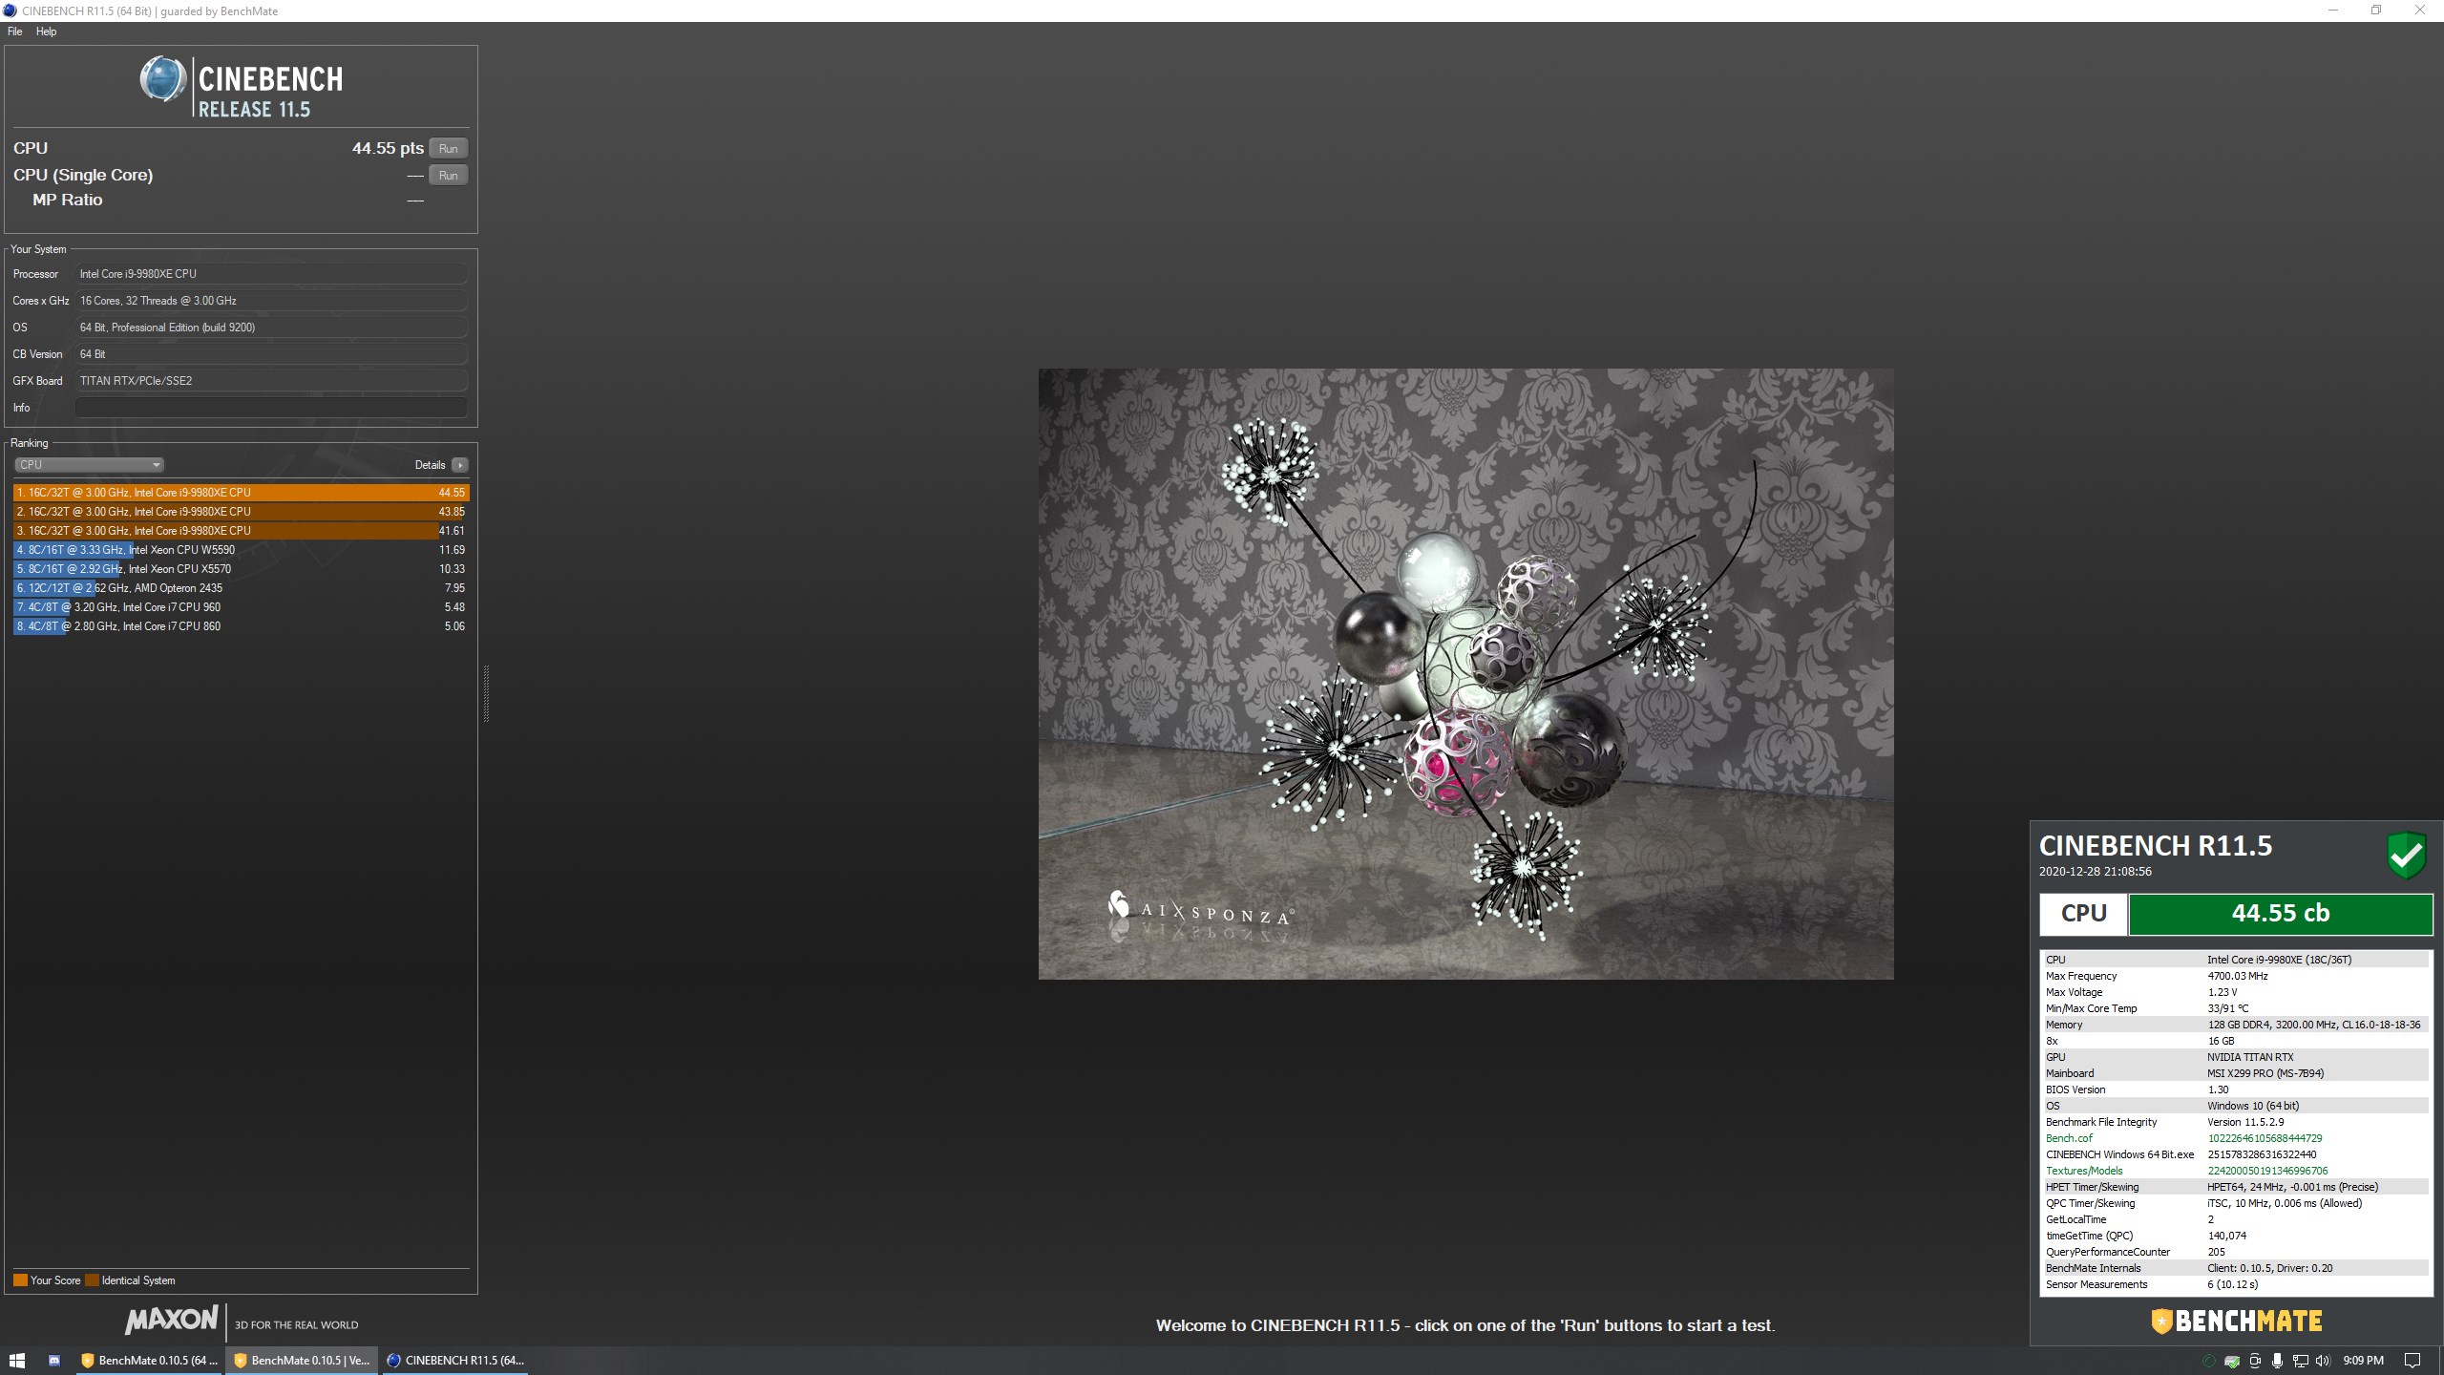This screenshot has height=1375, width=2444.
Task: Select ranking entry with 44.55 score
Action: [242, 493]
